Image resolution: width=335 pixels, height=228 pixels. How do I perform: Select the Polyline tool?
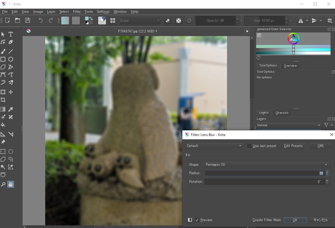[11, 67]
